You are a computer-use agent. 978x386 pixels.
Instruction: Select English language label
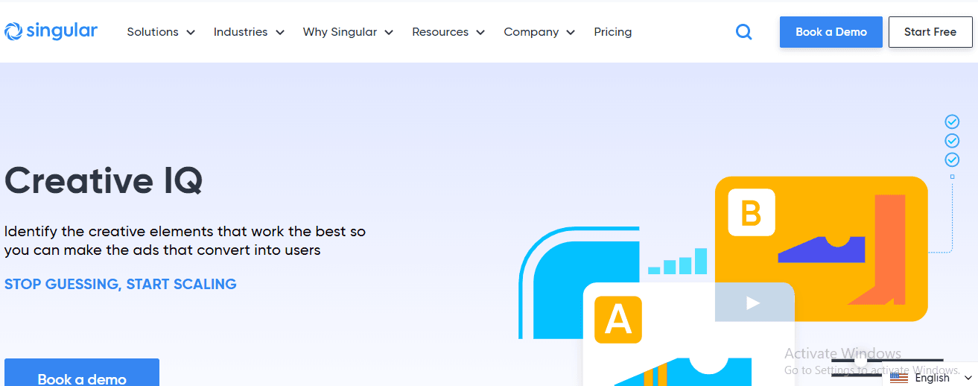click(932, 378)
